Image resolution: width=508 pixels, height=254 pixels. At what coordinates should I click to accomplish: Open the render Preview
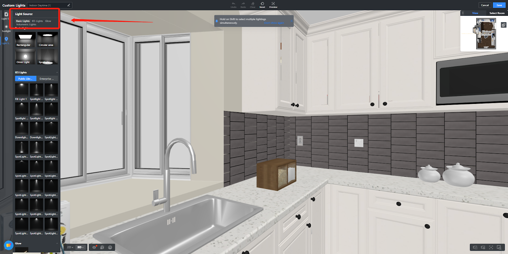pos(273,5)
